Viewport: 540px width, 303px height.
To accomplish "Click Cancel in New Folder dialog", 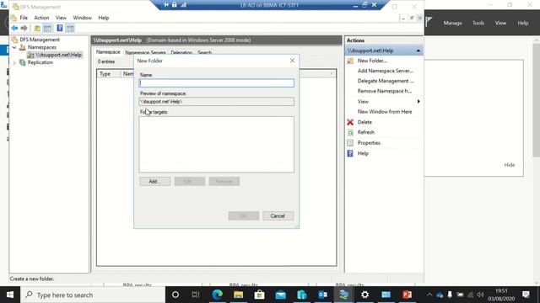I will 278,215.
